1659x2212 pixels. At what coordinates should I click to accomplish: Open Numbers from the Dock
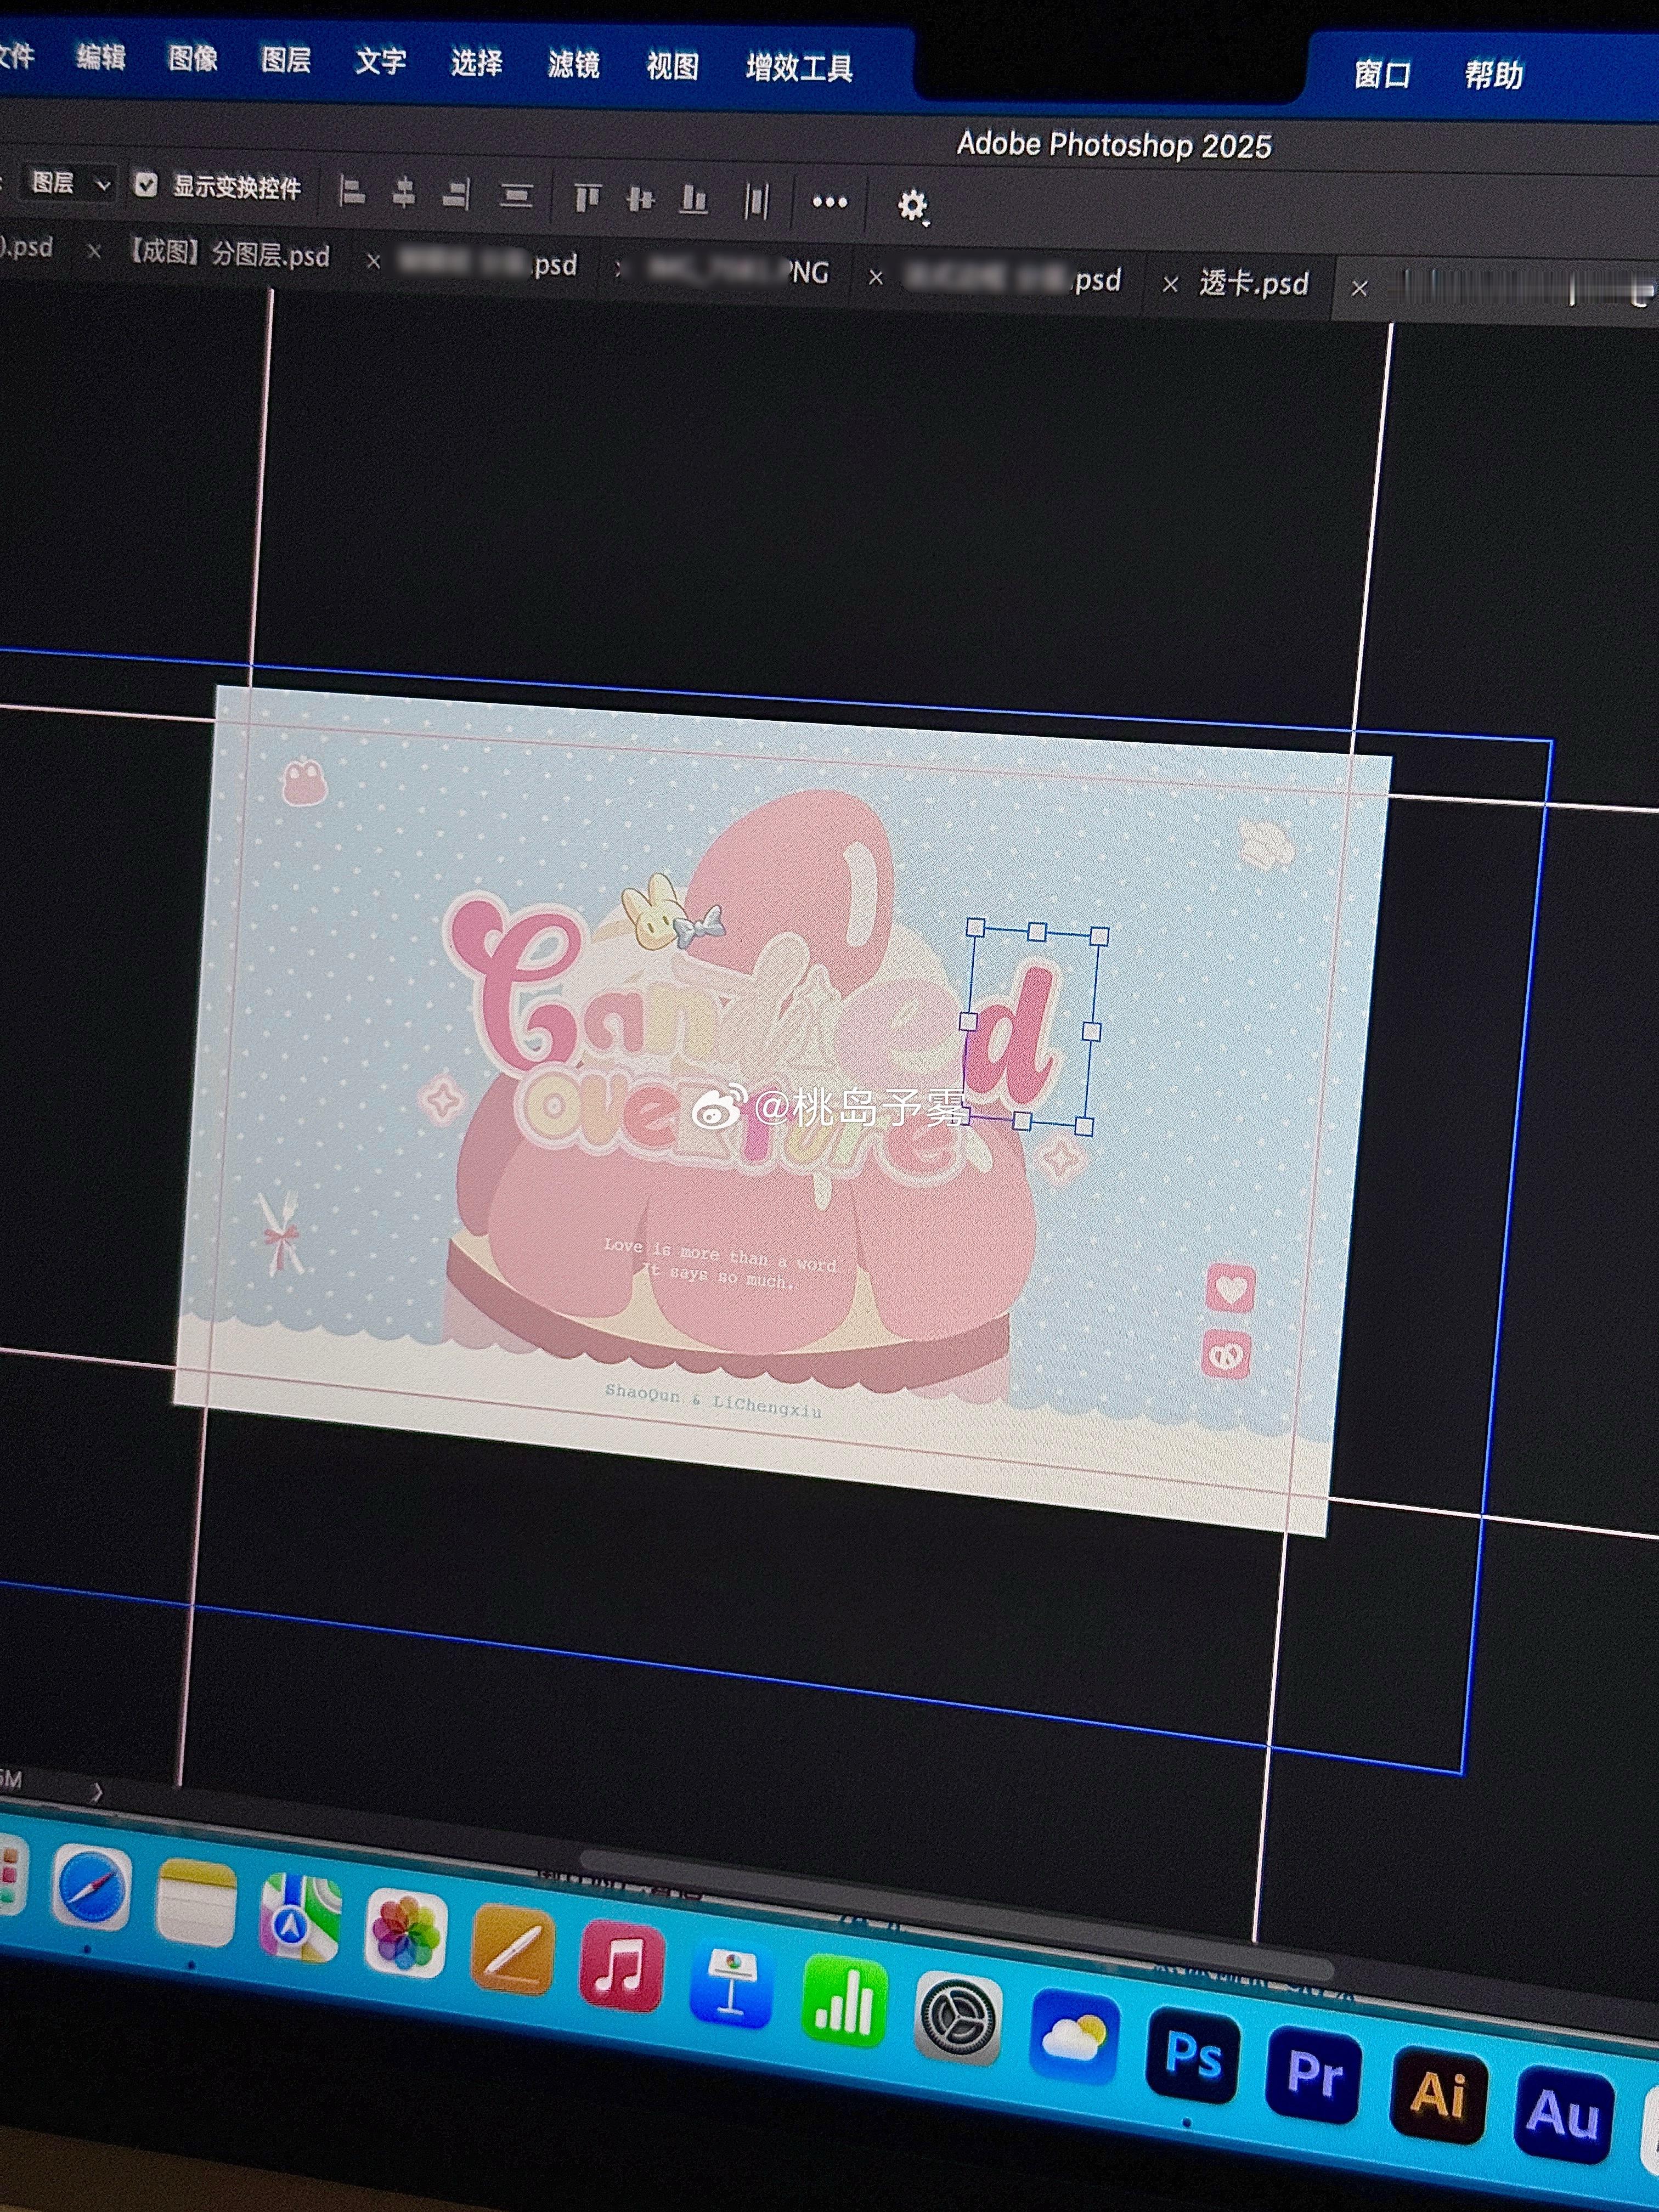(x=845, y=2001)
